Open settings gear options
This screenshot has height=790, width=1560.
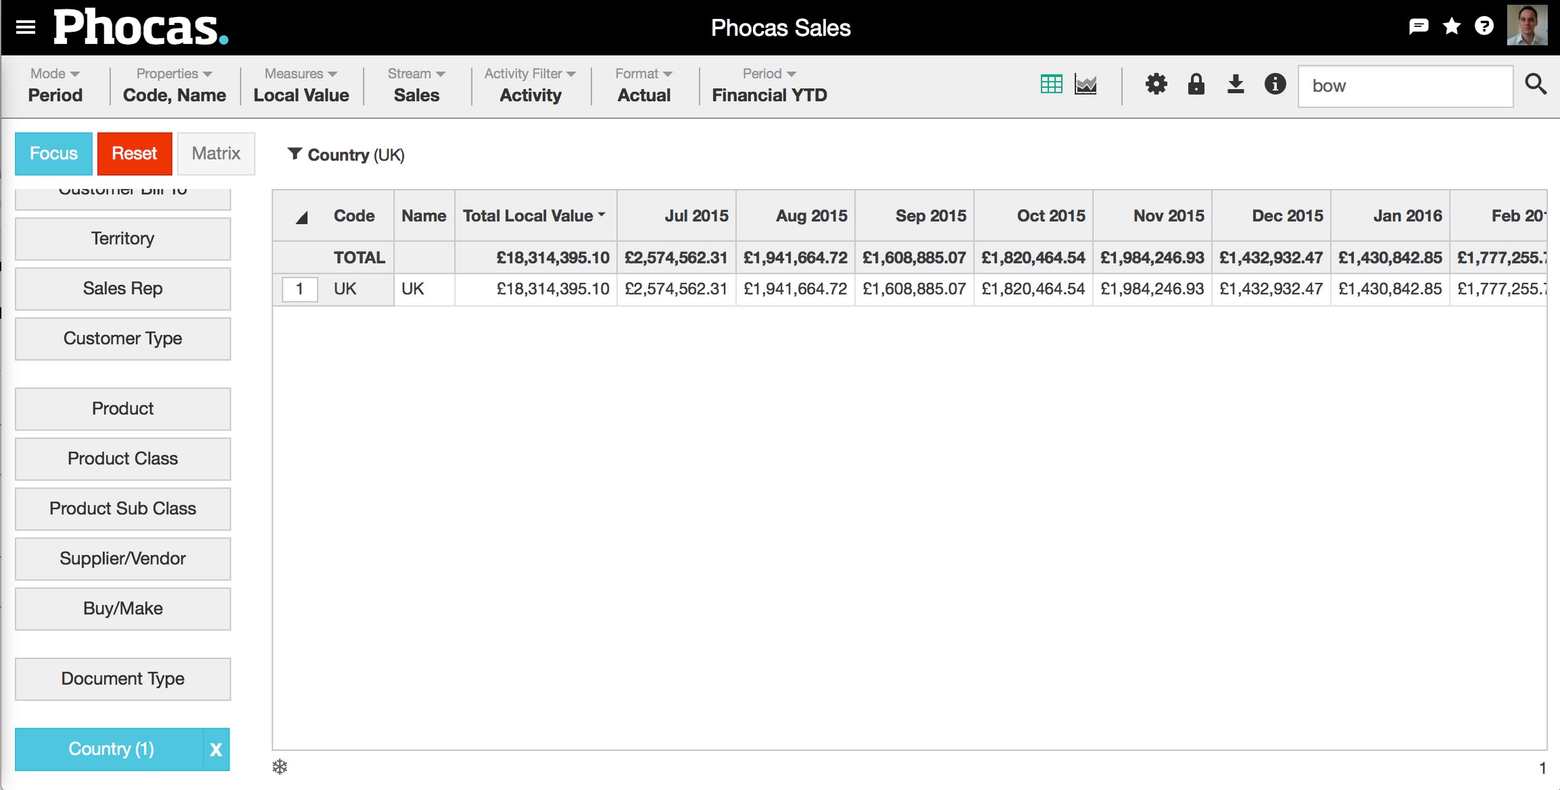(1156, 85)
